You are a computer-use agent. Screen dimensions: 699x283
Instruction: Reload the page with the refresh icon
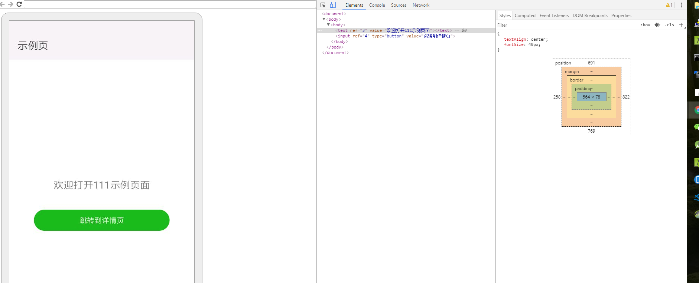coord(19,4)
